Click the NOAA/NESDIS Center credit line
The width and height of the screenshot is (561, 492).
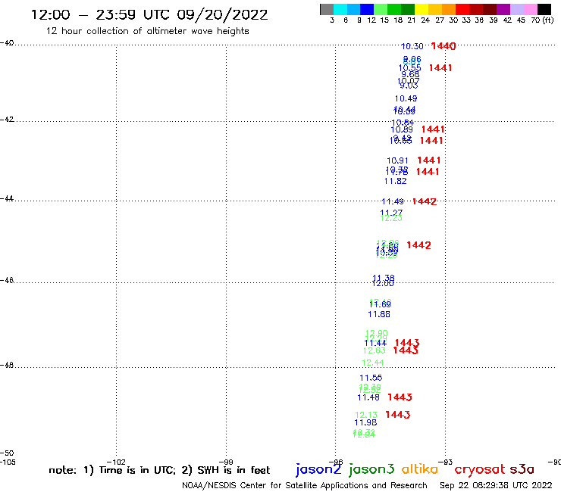pyautogui.click(x=305, y=486)
